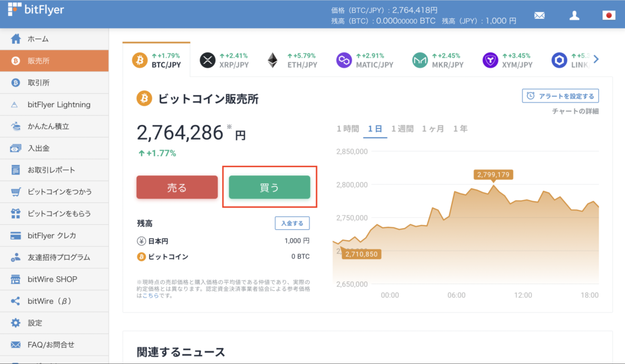Open the Bitcoin BTC/JPY market tab icon
The width and height of the screenshot is (625, 364).
pos(139,59)
